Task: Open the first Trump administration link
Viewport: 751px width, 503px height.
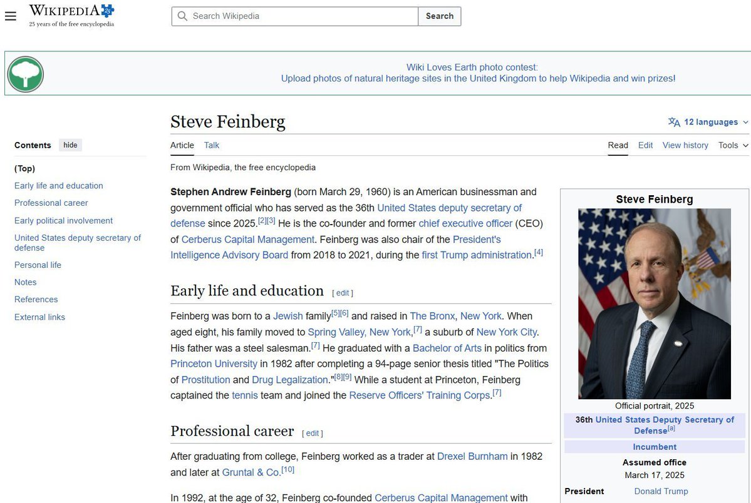Action: (x=477, y=255)
